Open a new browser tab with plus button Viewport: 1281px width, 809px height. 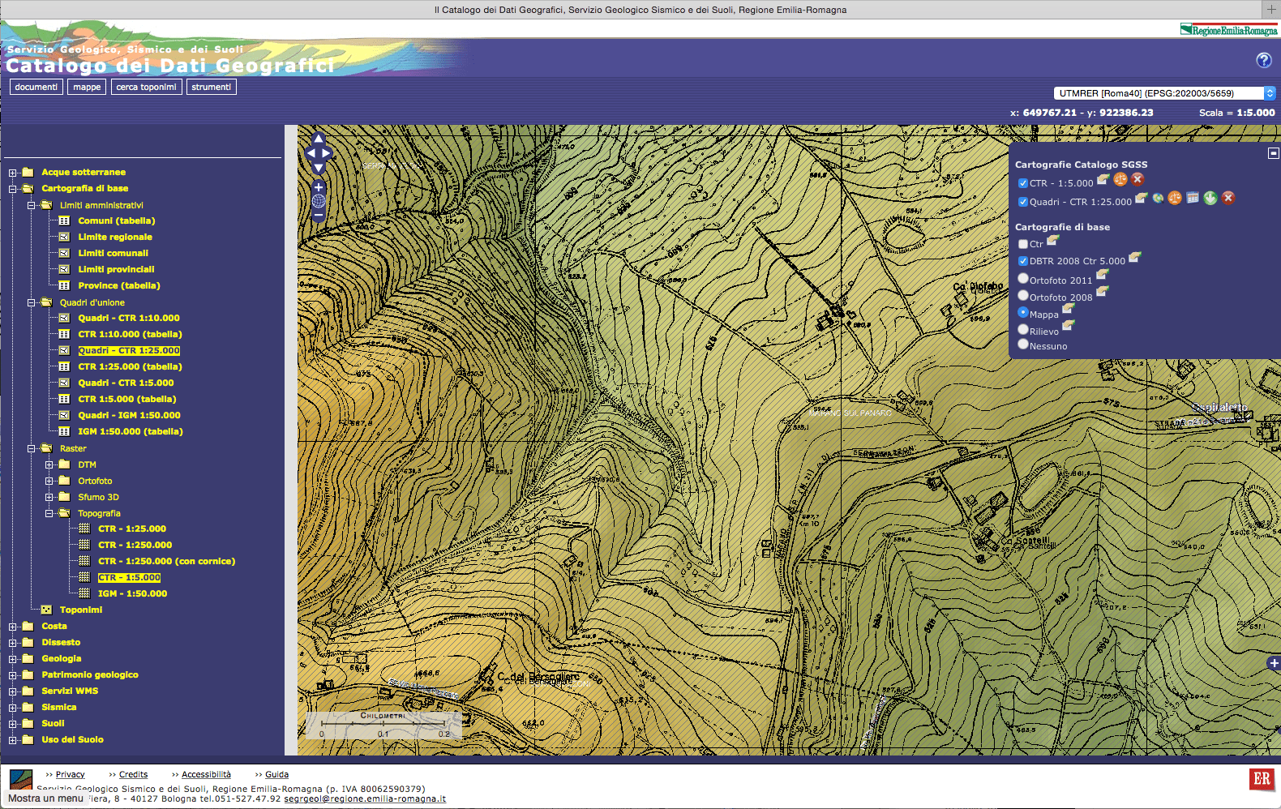click(1271, 10)
